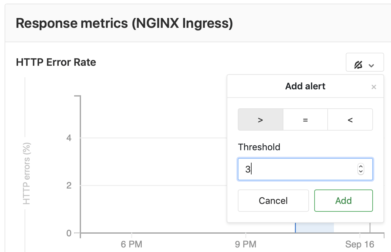Click the green Add button
The height and width of the screenshot is (252, 391).
click(x=343, y=201)
